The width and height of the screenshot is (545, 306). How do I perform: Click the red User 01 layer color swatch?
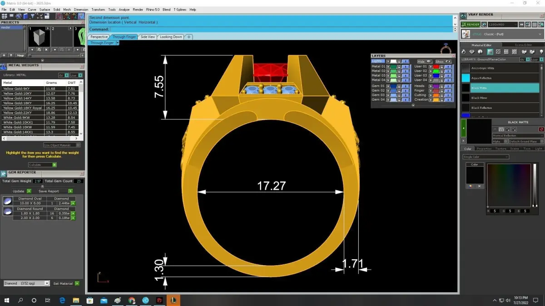[x=436, y=67]
